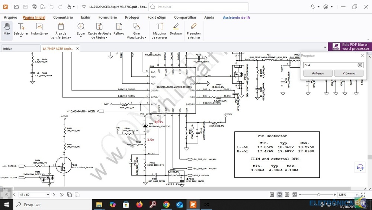The height and width of the screenshot is (210, 372).
Task: Toggle single page view mode
Action: coord(272,195)
